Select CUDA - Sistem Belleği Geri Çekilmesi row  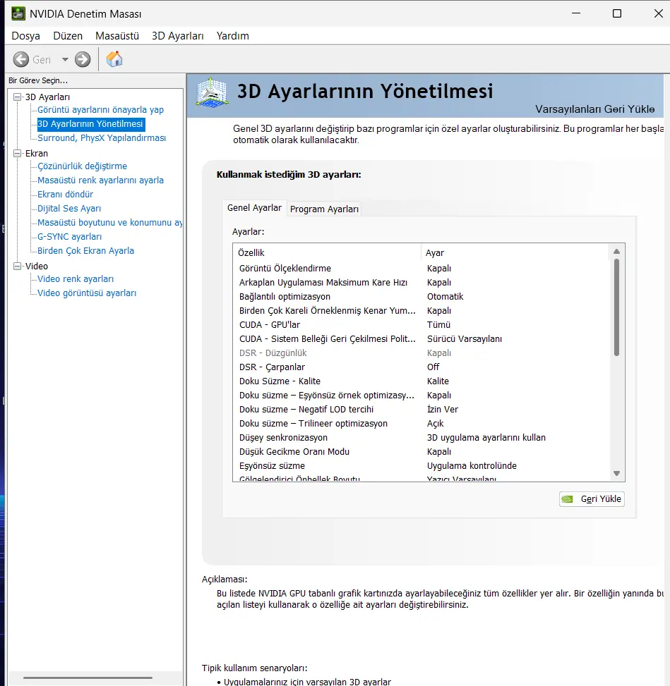pos(420,338)
